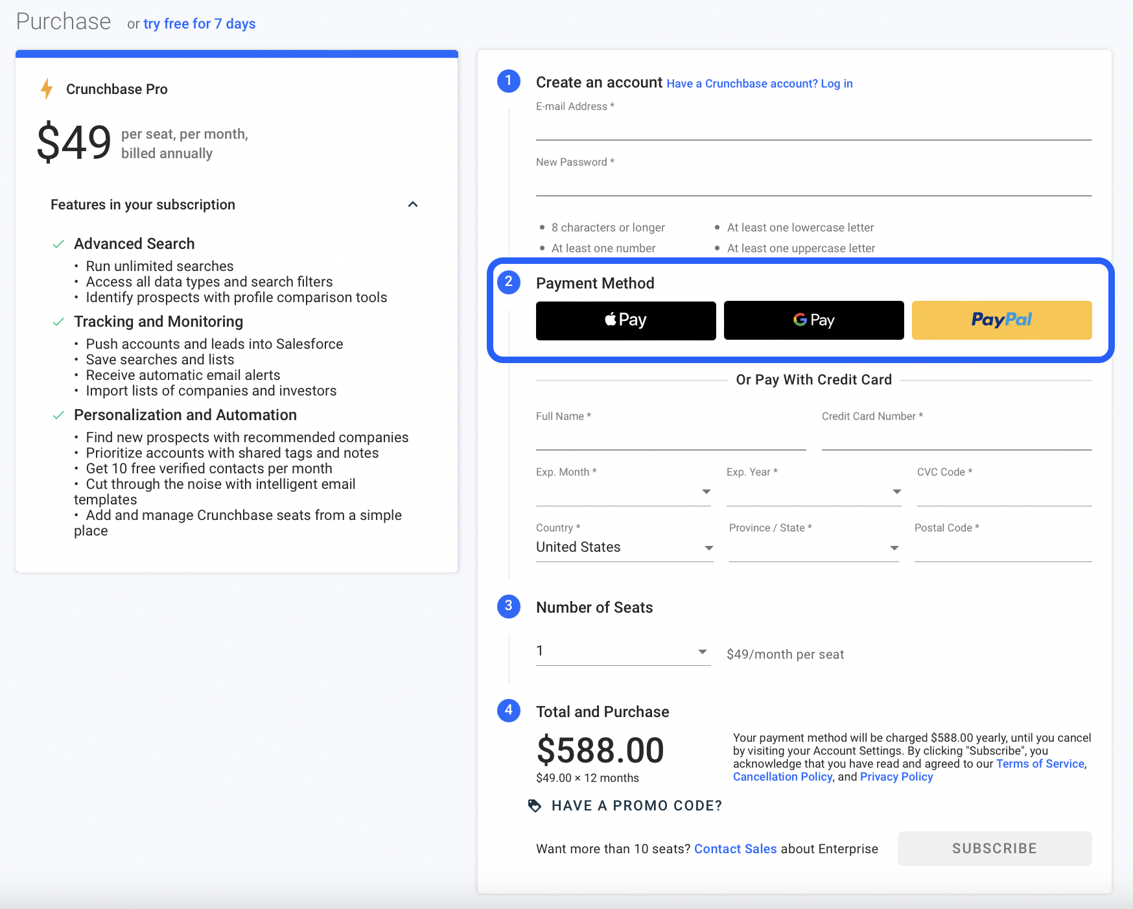Open the Exp. Year dropdown
Image resolution: width=1133 pixels, height=909 pixels.
(x=814, y=491)
